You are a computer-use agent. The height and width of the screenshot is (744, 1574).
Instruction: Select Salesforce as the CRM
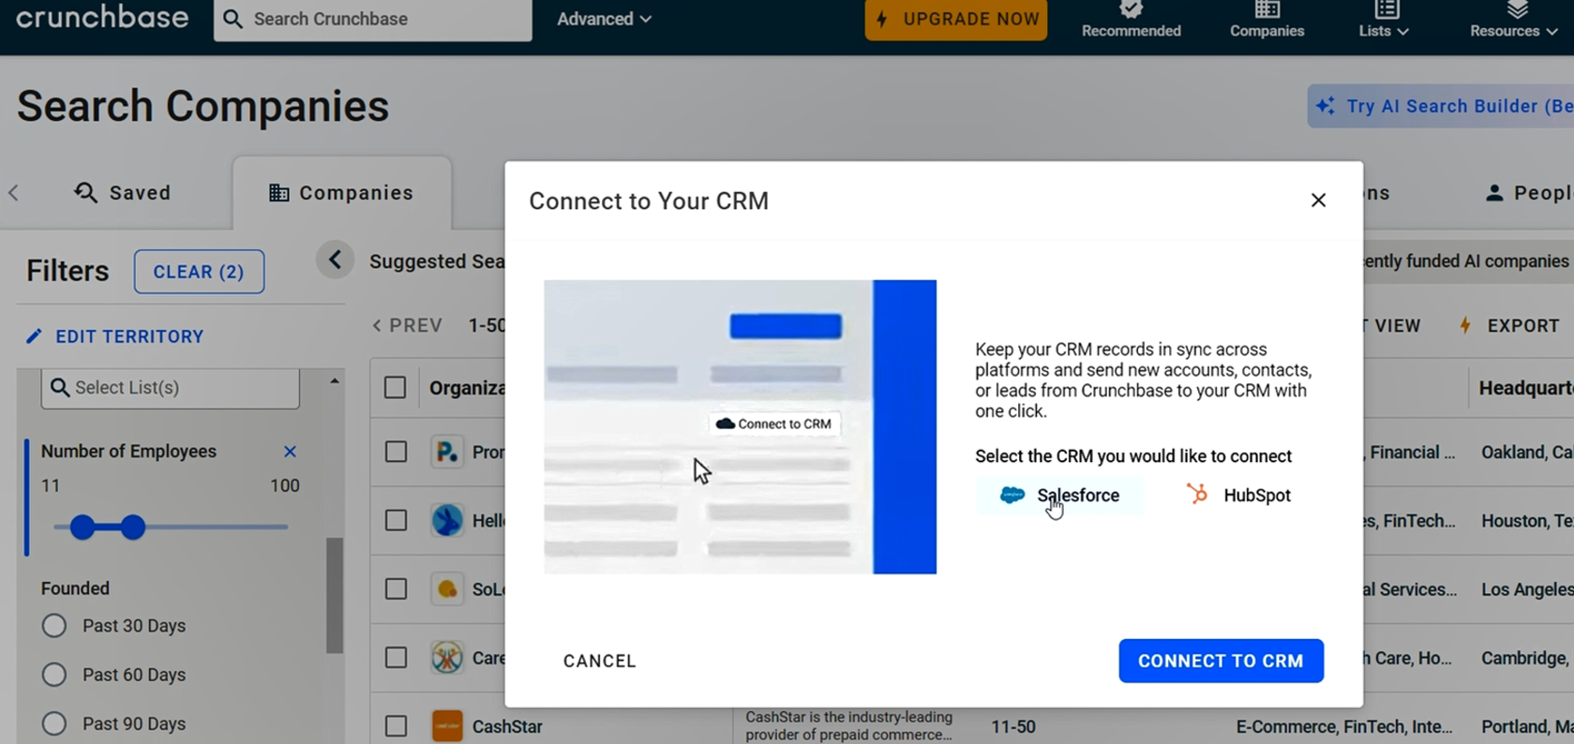(x=1059, y=495)
